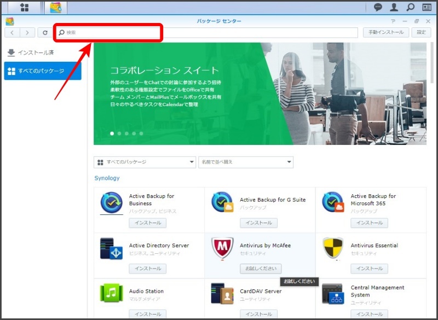Click the Central Management System icon
This screenshot has height=320, width=438.
click(332, 294)
